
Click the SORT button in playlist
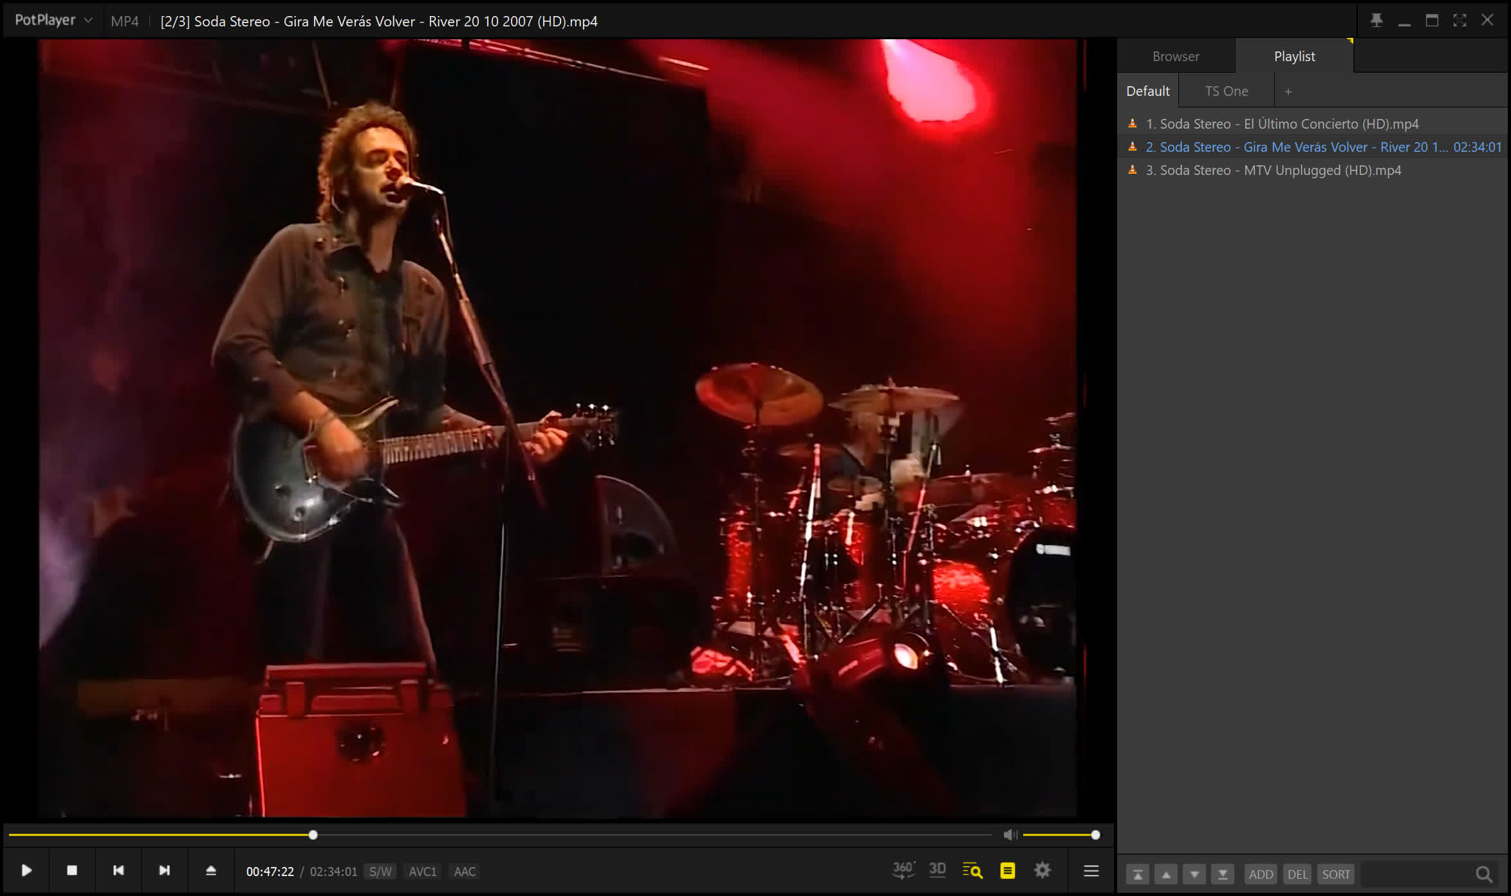[x=1336, y=874]
